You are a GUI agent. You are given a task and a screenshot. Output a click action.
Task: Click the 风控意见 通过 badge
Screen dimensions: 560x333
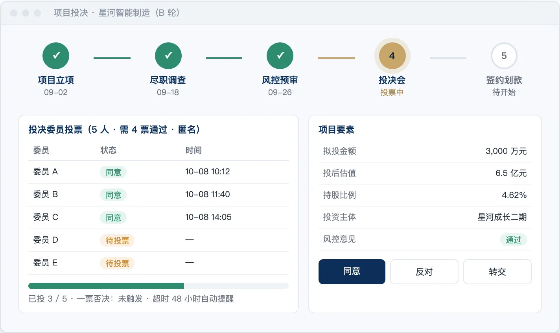pyautogui.click(x=514, y=240)
